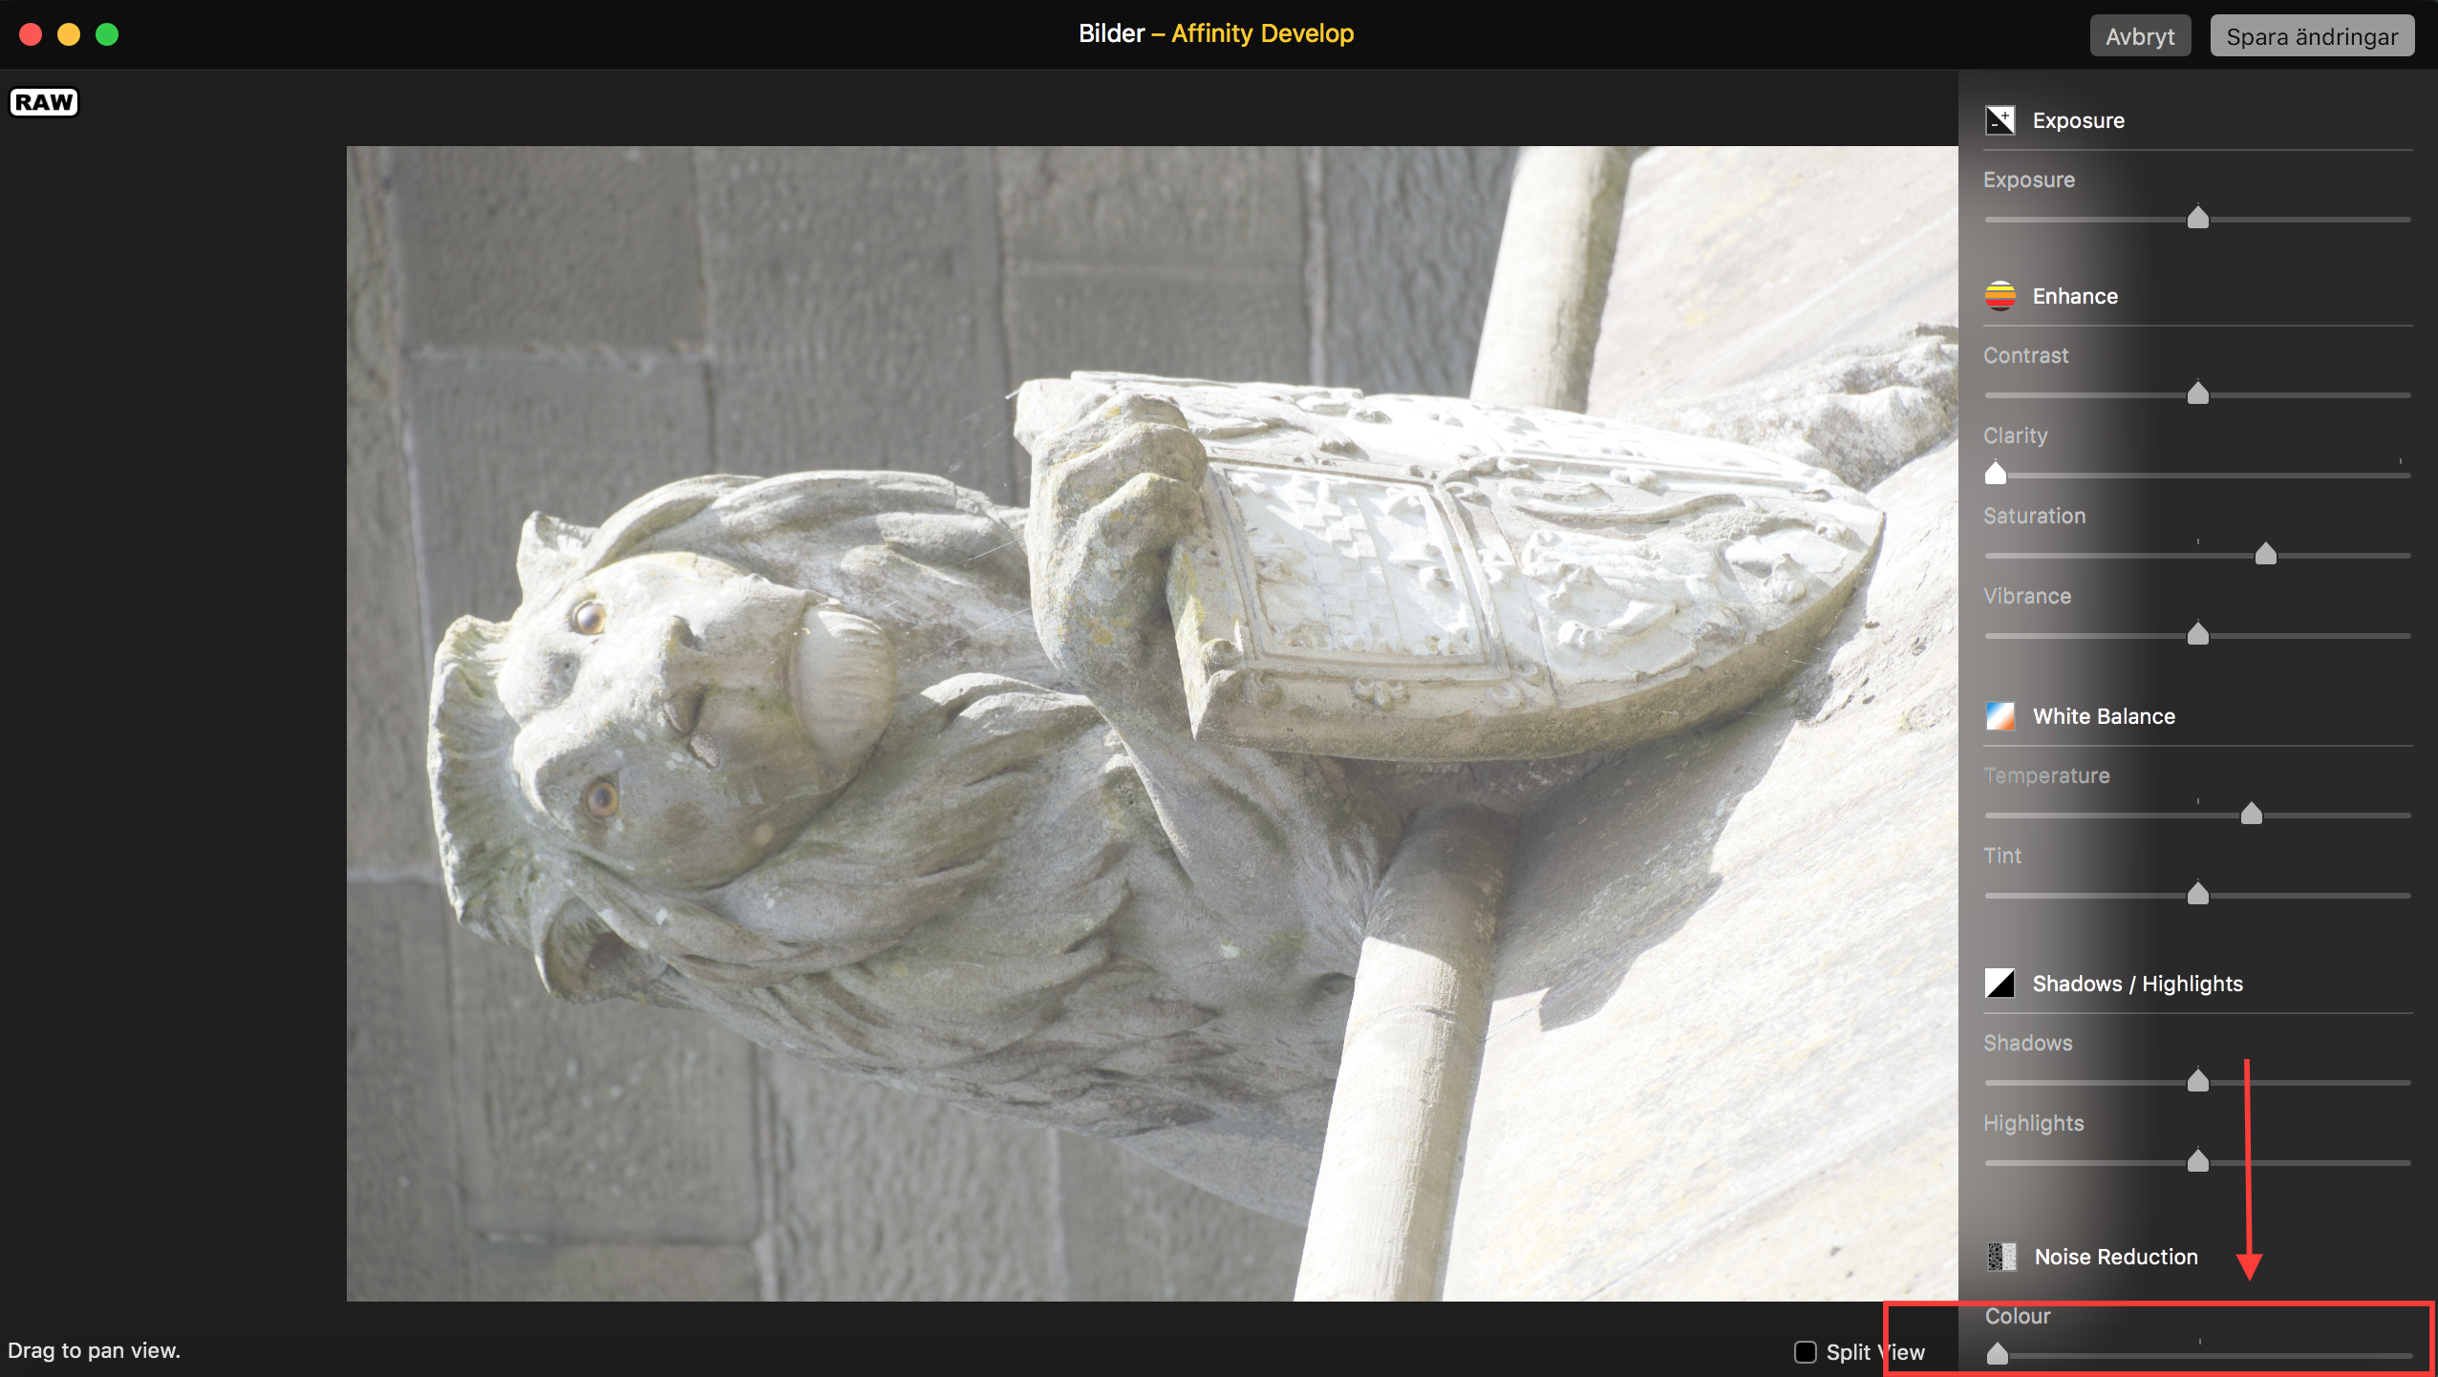Viewport: 2438px width, 1377px height.
Task: Click the Highlights label
Action: pyautogui.click(x=2033, y=1123)
